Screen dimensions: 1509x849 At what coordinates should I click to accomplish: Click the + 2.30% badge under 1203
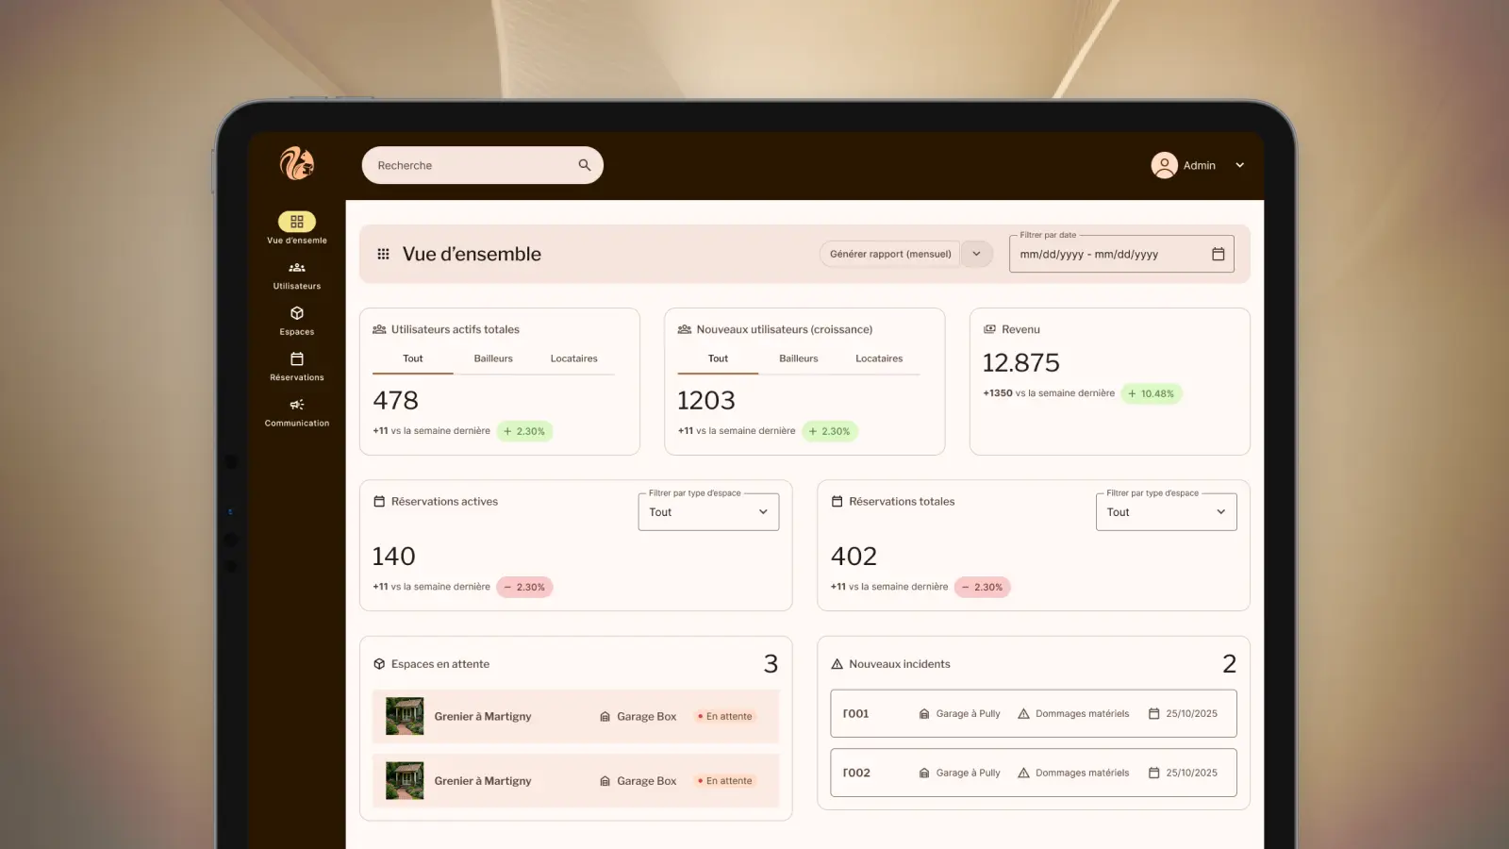830,431
